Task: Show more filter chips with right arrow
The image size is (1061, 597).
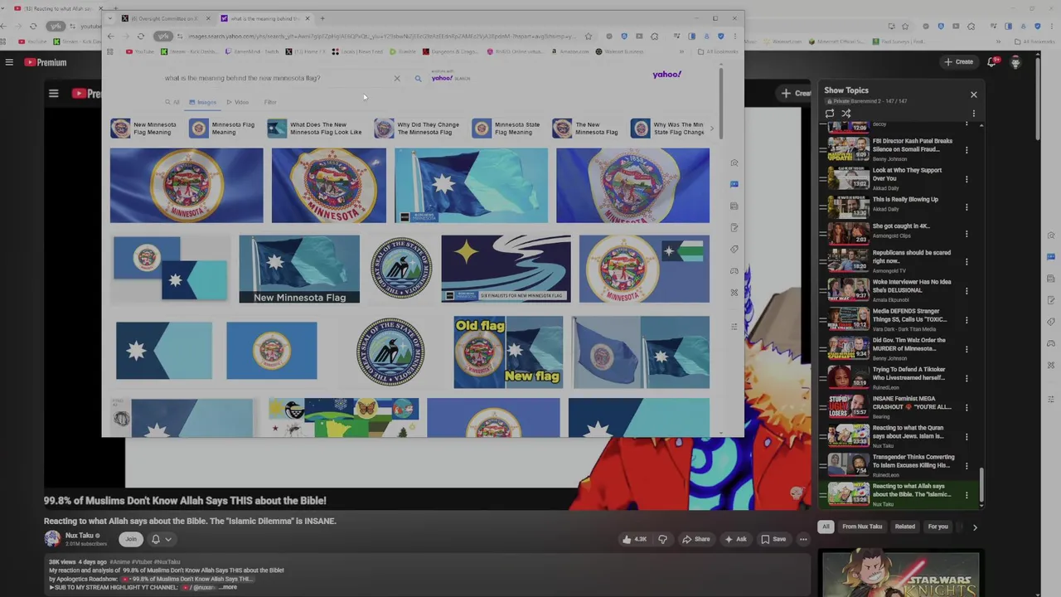Action: click(975, 527)
